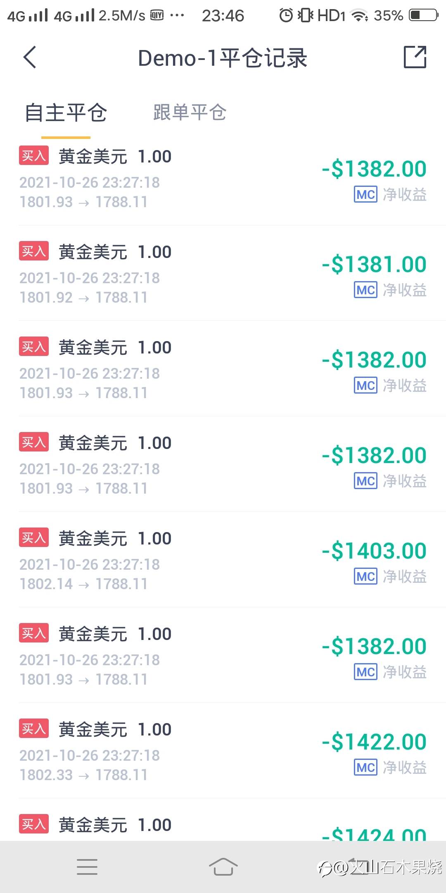Viewport: 446px width, 893px height.
Task: Tap MC badge on the -$1381.00 record
Action: [365, 290]
